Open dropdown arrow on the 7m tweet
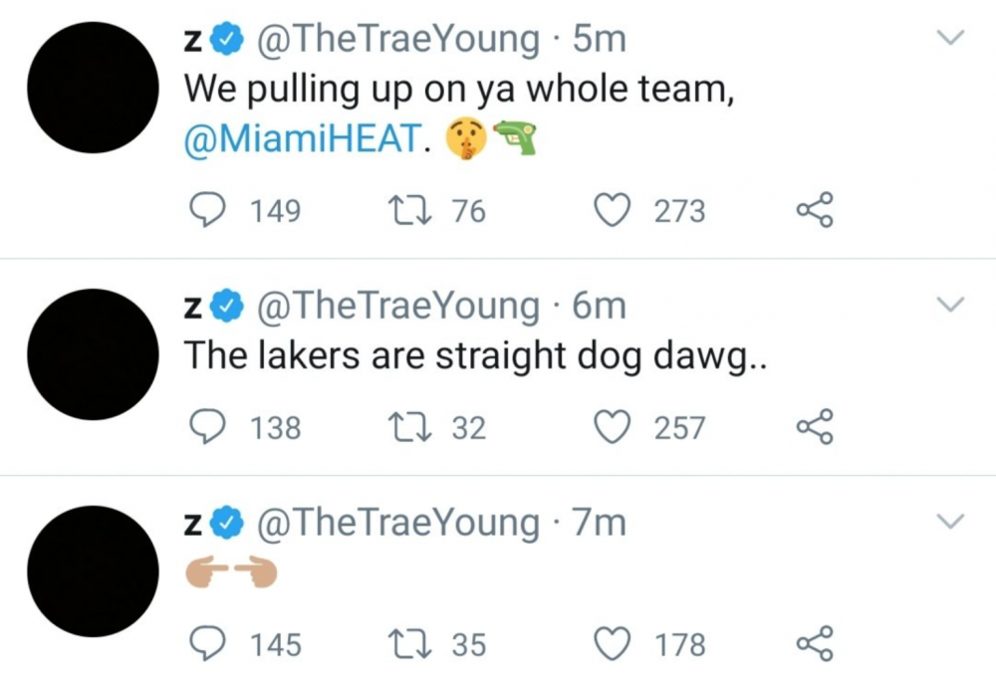This screenshot has height=678, width=996. pos(952,521)
